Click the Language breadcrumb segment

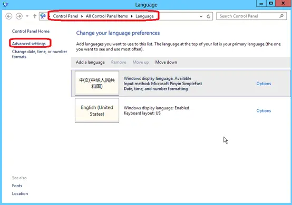click(x=144, y=16)
